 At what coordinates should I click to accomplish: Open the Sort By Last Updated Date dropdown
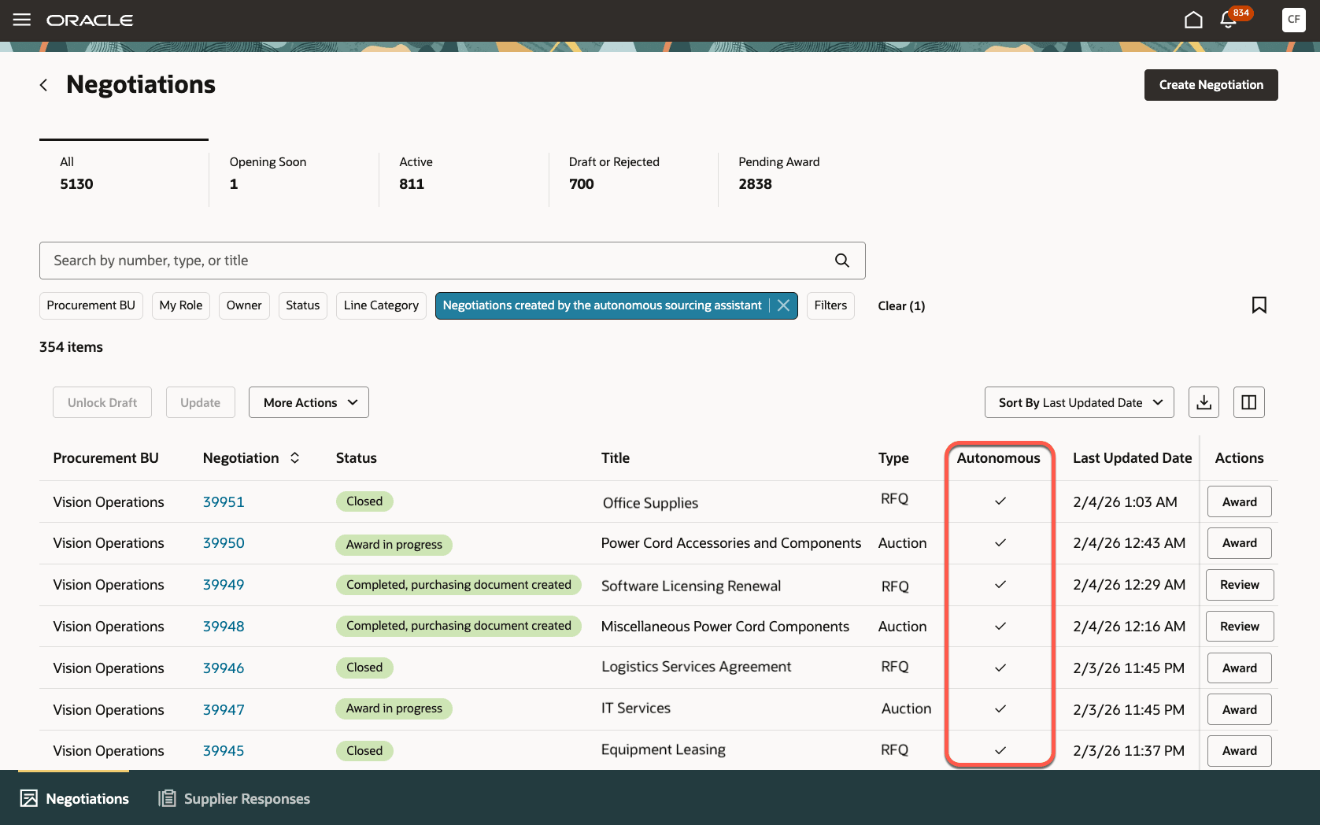(1078, 402)
